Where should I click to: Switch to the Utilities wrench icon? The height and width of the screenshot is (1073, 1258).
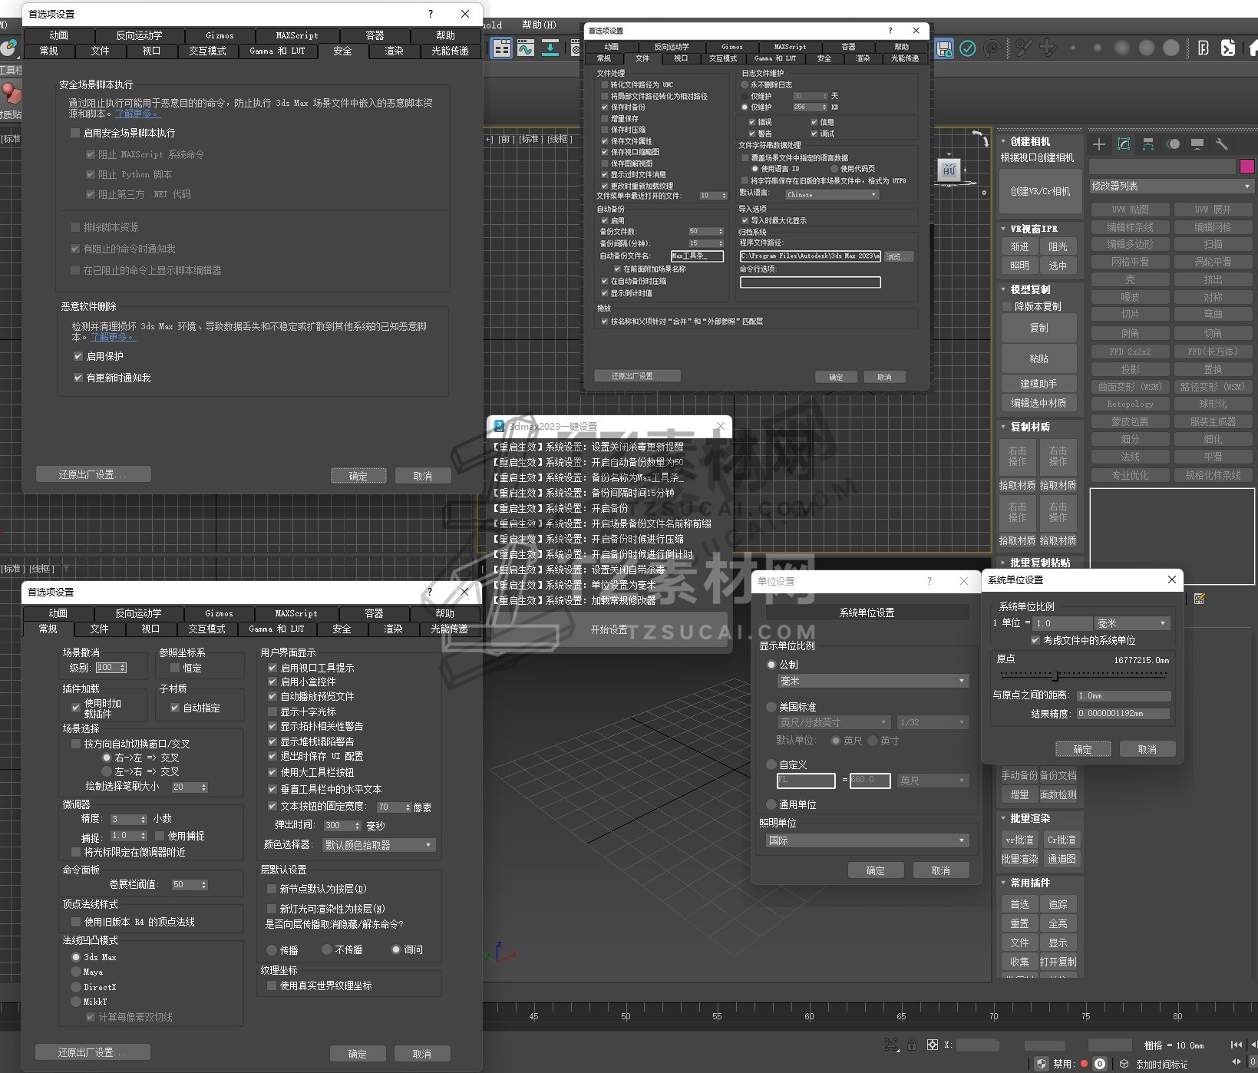tap(1222, 144)
